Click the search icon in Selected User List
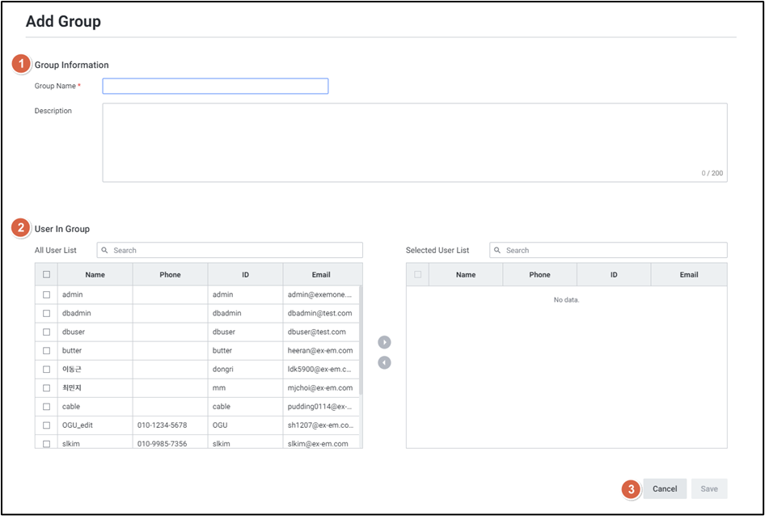Image resolution: width=765 pixels, height=516 pixels. [498, 251]
